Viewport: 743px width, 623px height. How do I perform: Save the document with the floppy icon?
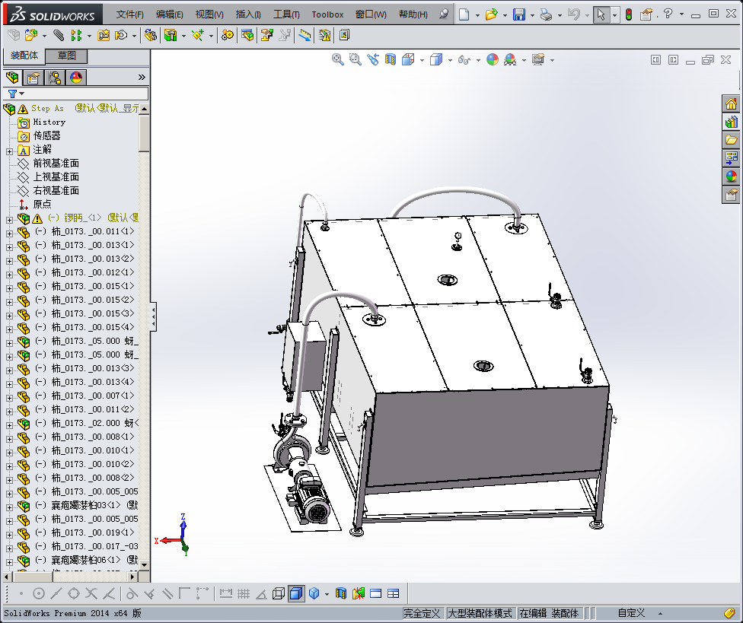[519, 14]
